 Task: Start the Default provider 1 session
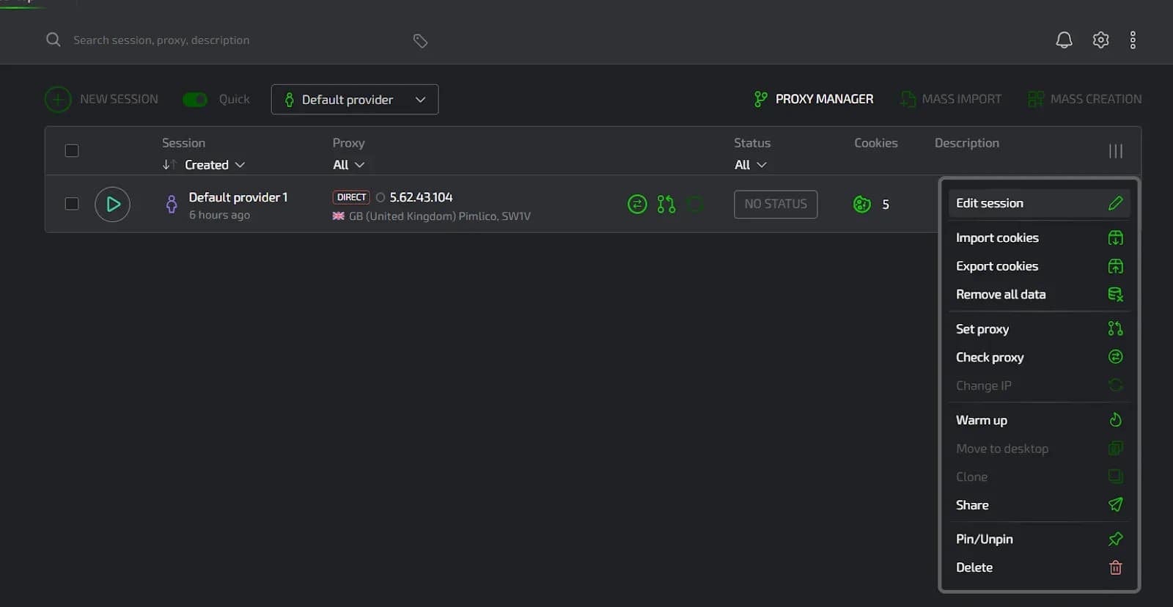click(112, 205)
